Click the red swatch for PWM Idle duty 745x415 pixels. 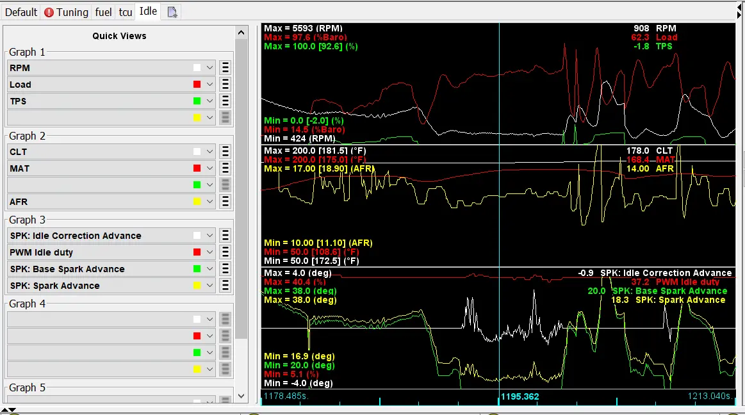click(x=197, y=252)
